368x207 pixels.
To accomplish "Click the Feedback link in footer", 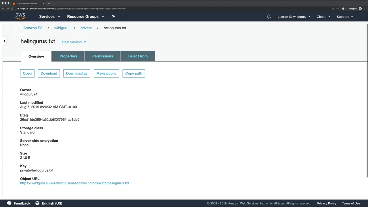I will (22, 203).
